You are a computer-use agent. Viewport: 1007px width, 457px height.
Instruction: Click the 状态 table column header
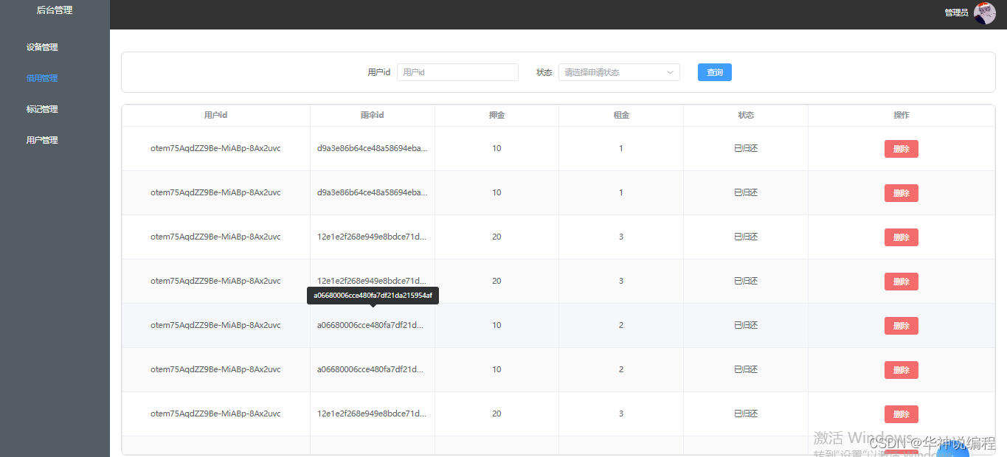(746, 115)
